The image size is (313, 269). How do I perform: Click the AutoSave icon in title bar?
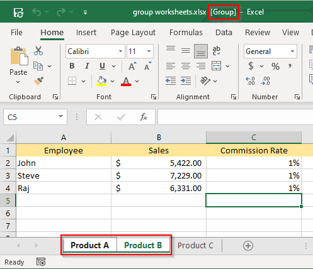click(x=18, y=13)
